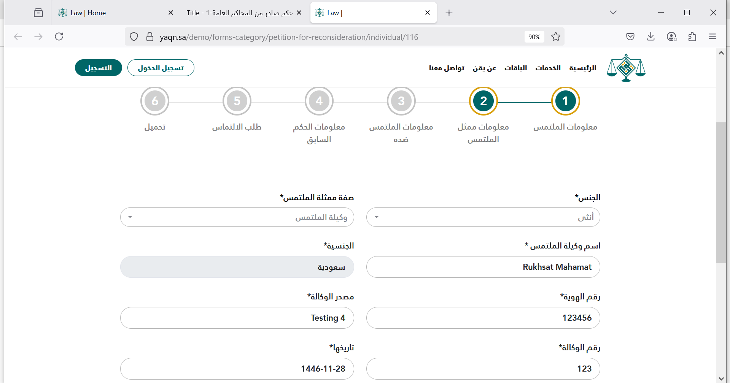Switch to the Law | Home tab

88,13
